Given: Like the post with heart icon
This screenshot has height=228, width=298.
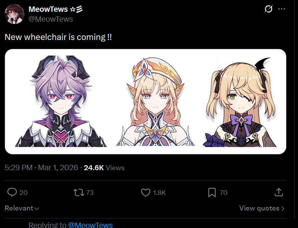Looking at the screenshot, I should click(x=146, y=192).
